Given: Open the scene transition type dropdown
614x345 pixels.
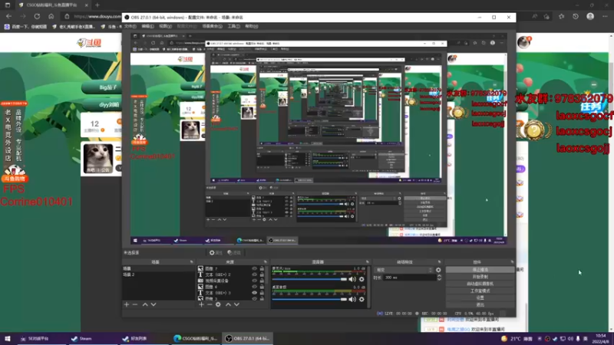Looking at the screenshot, I should click(x=404, y=270).
